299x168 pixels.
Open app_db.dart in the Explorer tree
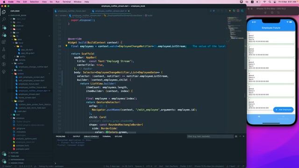coord(27,50)
